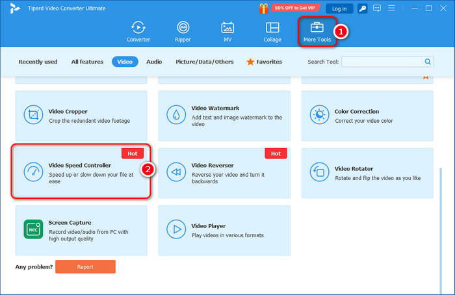Click the Report button
The image size is (455, 295).
tap(85, 267)
